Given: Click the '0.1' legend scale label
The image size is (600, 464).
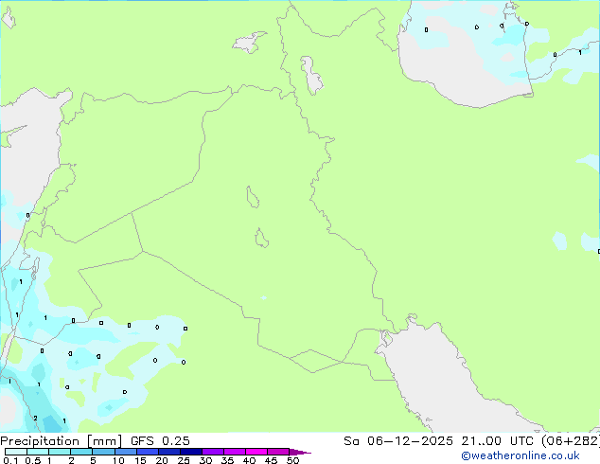Looking at the screenshot, I should pyautogui.click(x=10, y=460).
